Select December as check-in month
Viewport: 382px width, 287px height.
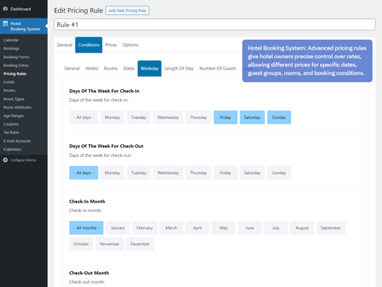click(140, 244)
